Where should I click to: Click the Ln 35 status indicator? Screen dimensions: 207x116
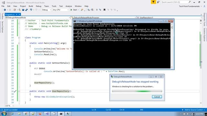coord(94,110)
